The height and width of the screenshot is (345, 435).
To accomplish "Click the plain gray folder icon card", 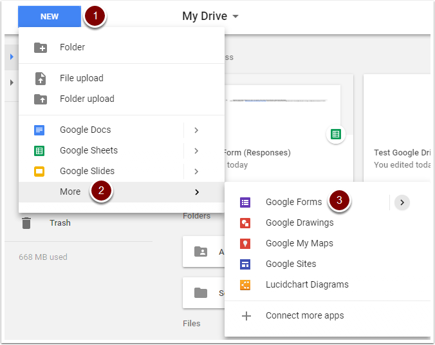I will tap(203, 293).
